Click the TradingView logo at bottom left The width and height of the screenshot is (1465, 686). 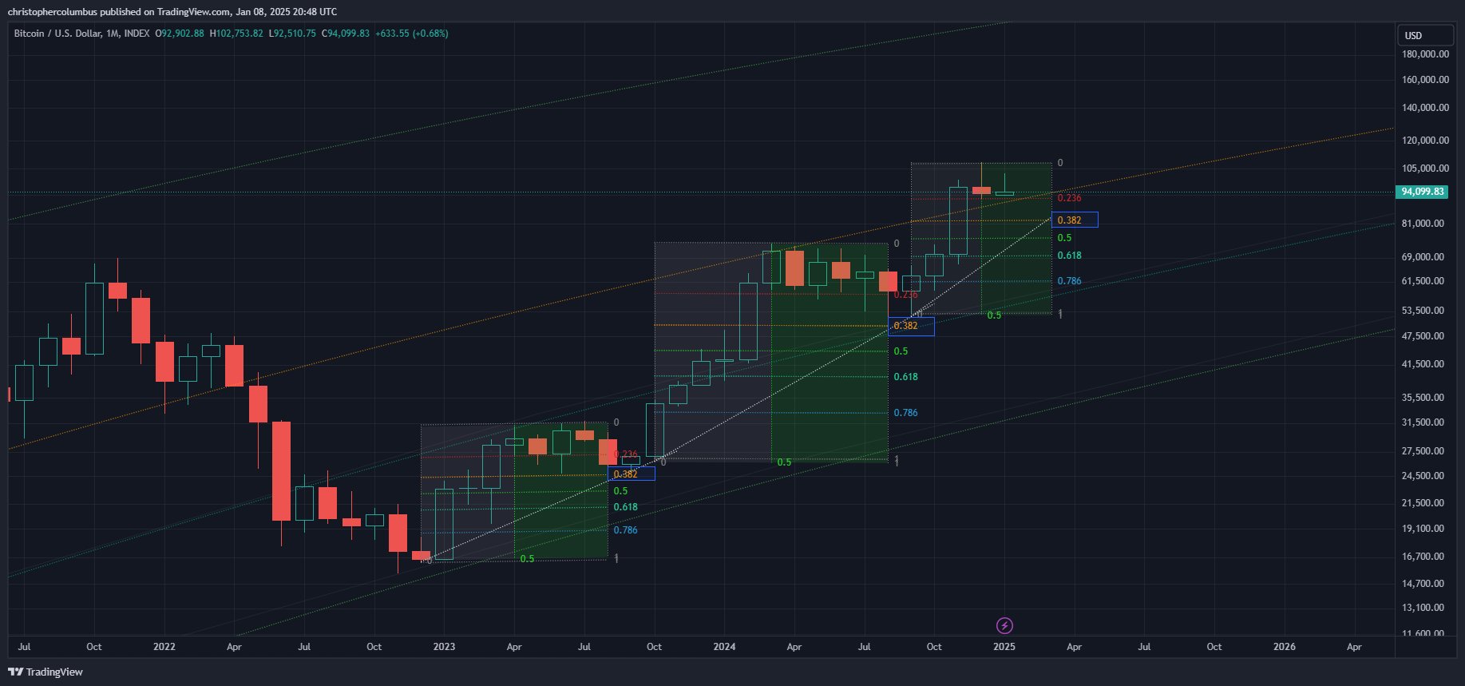46,672
